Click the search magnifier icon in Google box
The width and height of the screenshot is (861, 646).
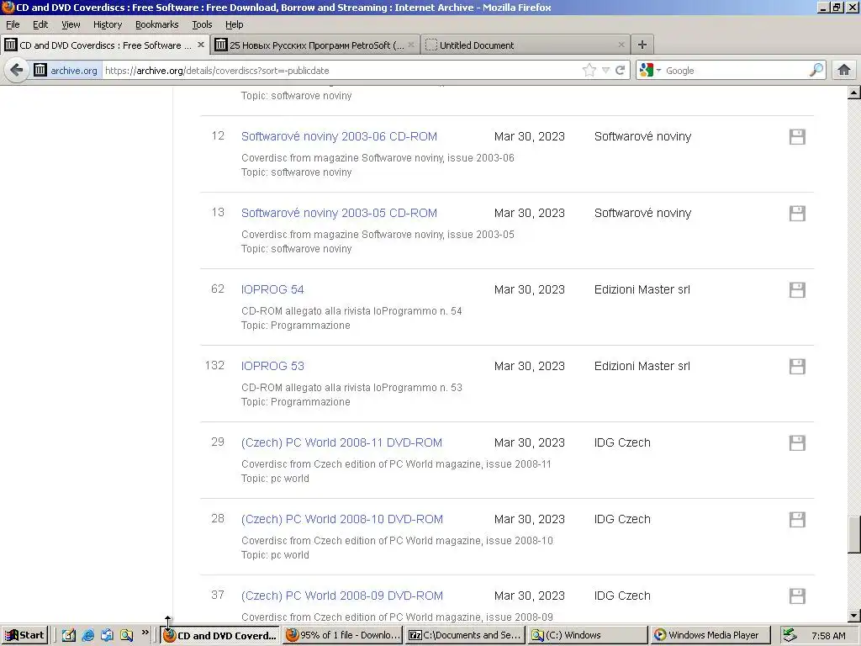816,71
